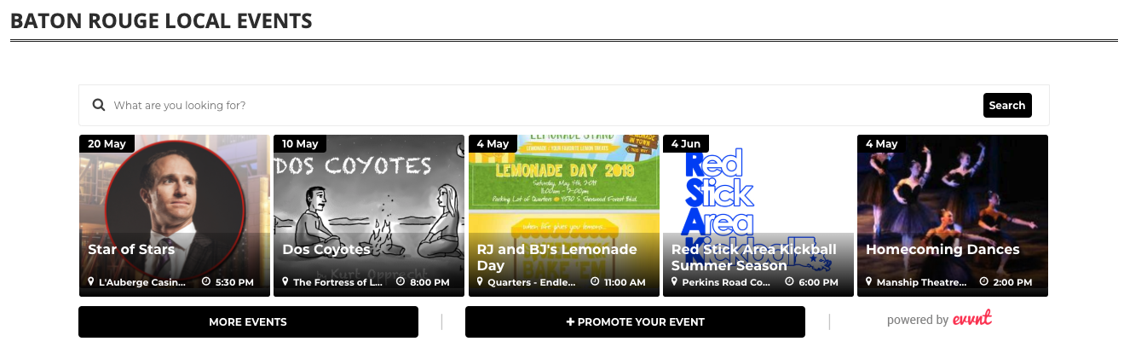
Task: Click the 4 Jun date badge
Action: (686, 143)
